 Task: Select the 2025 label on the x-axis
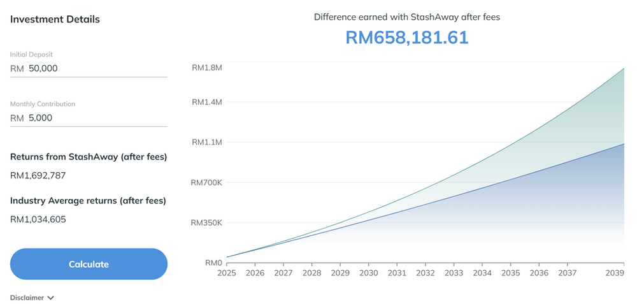[x=226, y=273]
